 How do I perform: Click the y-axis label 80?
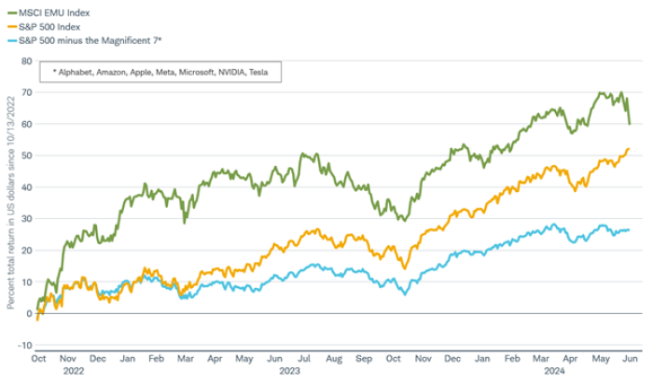27,62
